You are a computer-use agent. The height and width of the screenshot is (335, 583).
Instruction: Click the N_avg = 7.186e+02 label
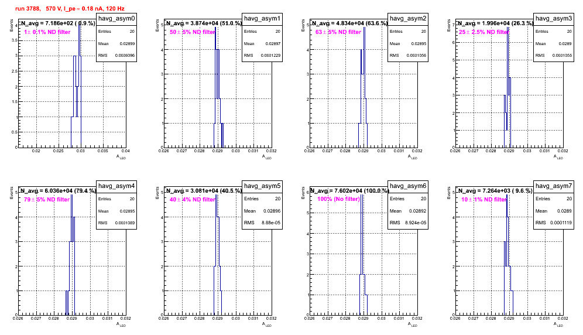click(x=57, y=23)
